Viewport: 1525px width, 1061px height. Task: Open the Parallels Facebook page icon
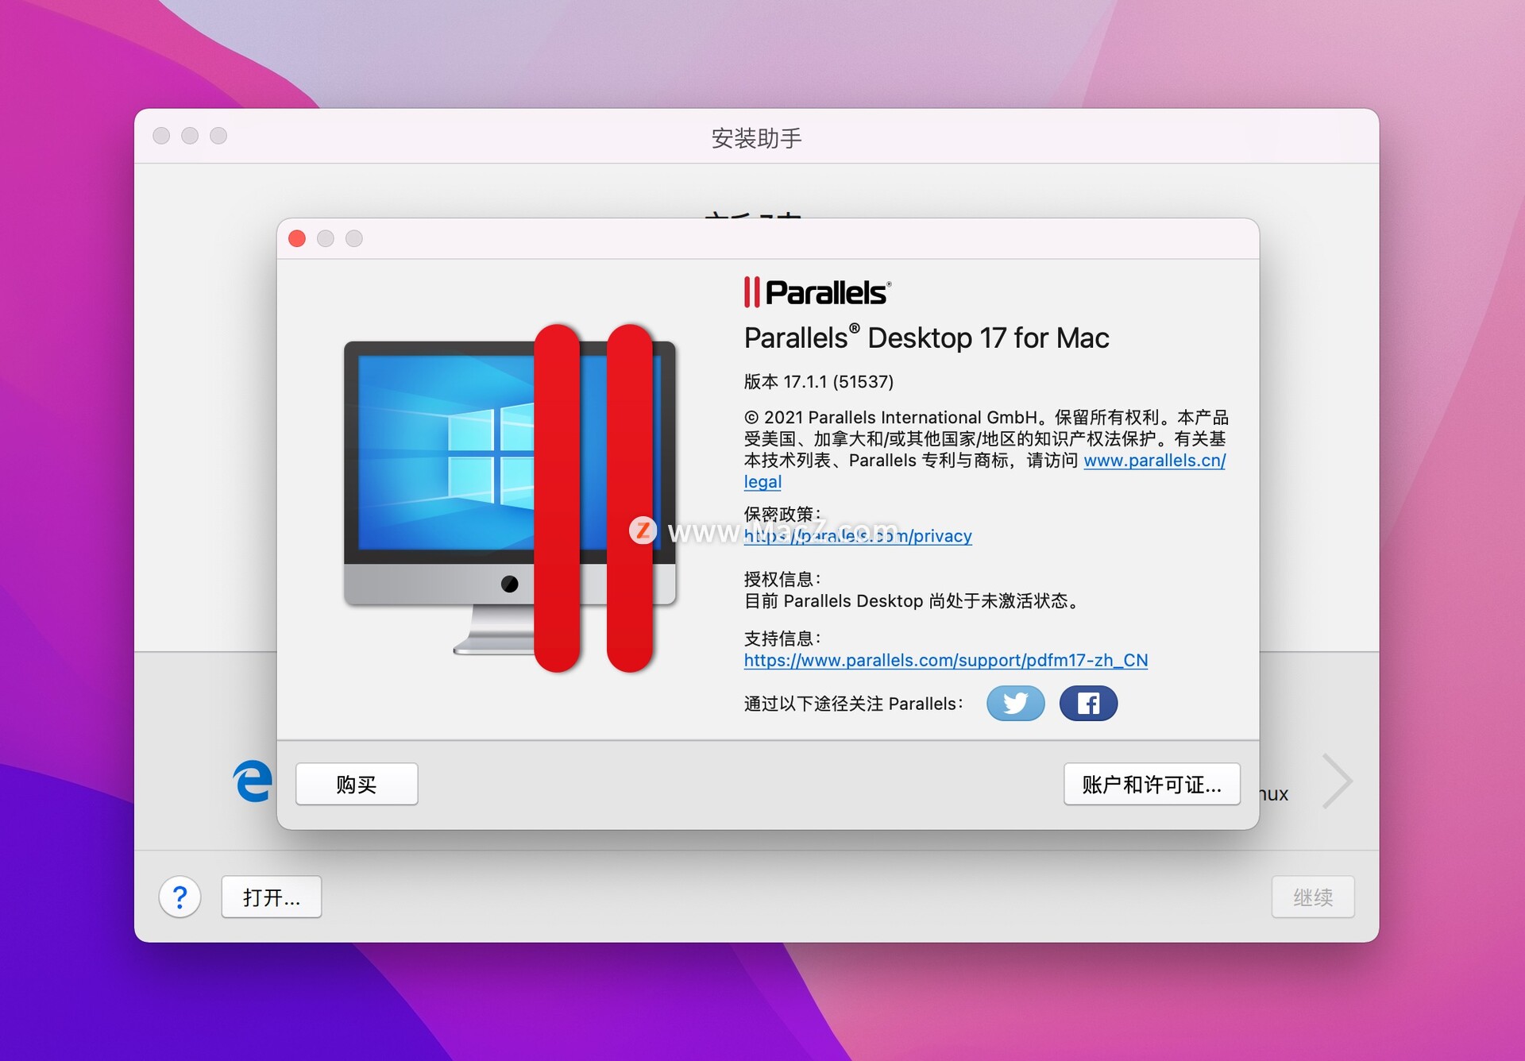tap(1088, 703)
